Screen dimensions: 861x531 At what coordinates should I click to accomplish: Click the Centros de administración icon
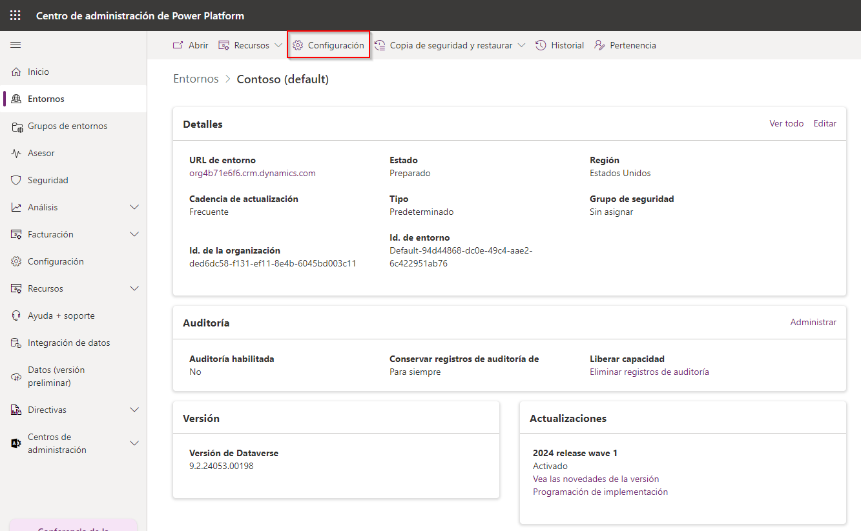click(16, 443)
